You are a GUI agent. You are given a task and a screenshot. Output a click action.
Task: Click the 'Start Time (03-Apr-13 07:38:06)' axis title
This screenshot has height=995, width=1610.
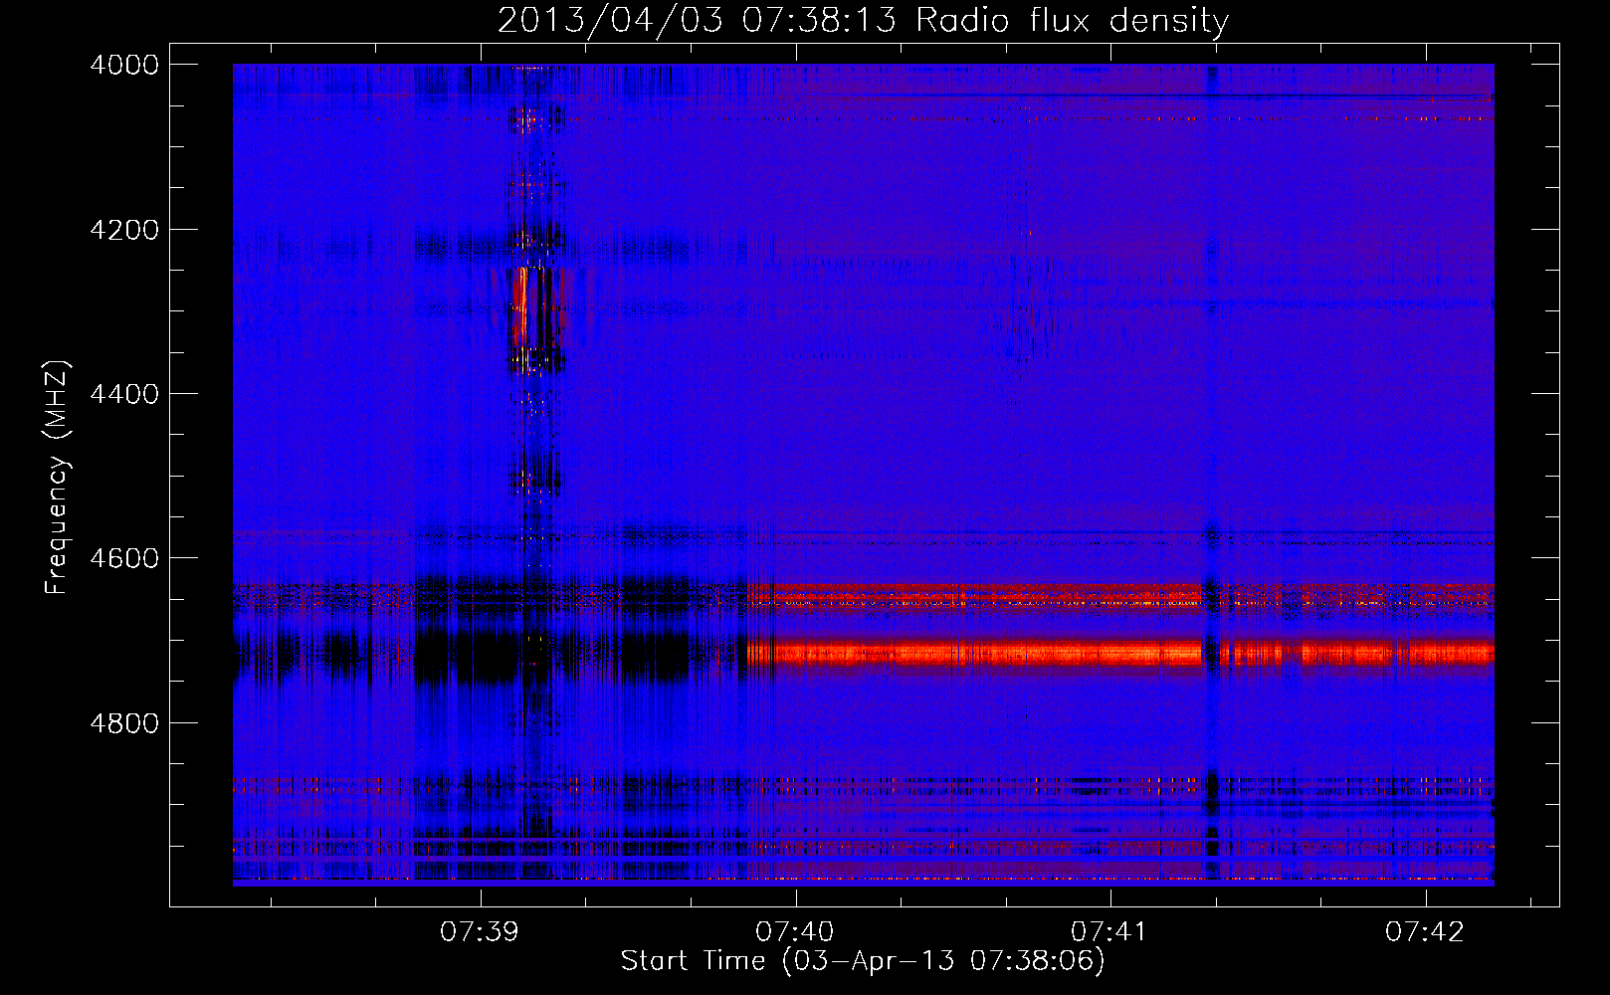(863, 961)
